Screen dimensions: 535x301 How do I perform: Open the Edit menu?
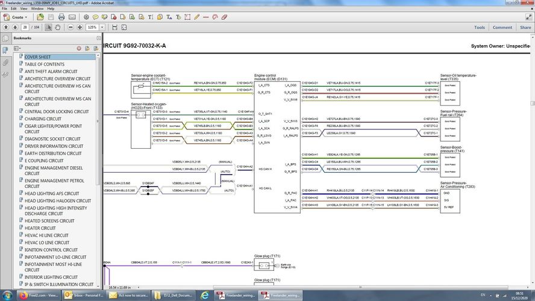[14, 8]
